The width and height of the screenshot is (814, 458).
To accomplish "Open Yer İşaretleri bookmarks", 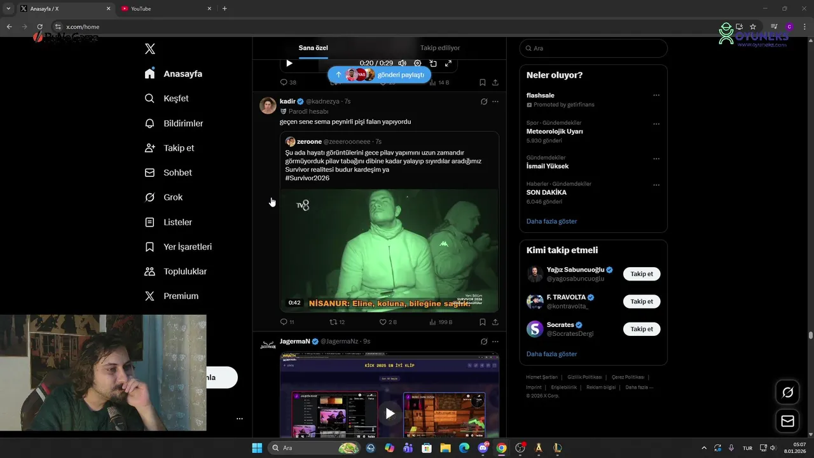I will click(x=178, y=247).
